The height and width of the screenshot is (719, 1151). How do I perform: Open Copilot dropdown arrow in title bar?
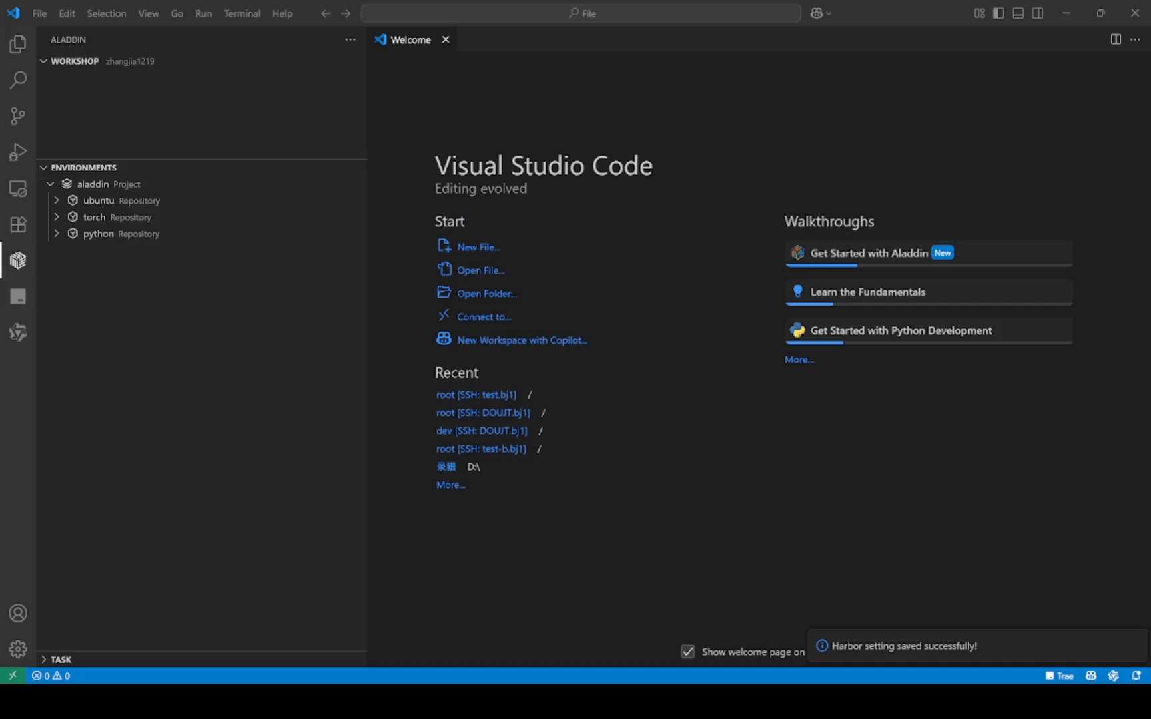tap(829, 13)
